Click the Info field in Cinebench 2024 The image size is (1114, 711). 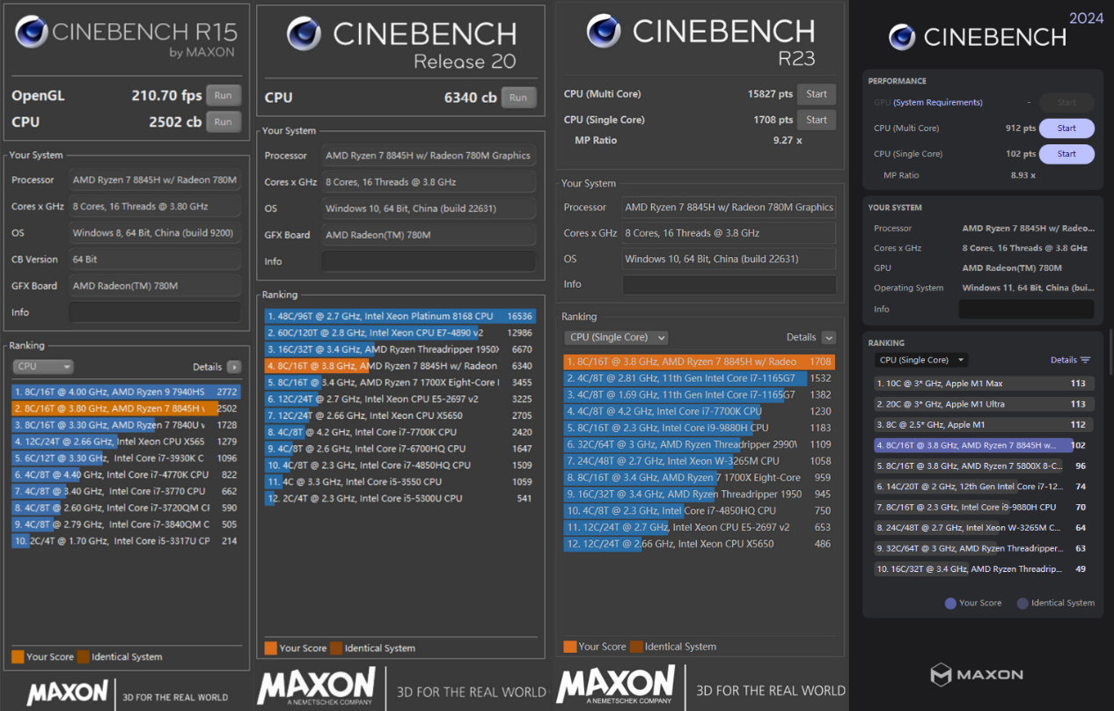pos(1026,309)
